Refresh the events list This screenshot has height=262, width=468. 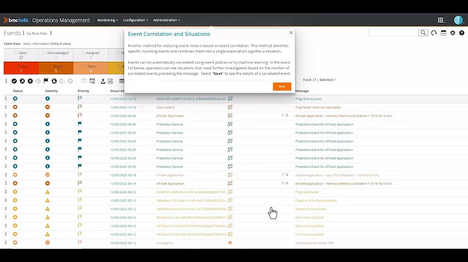tap(434, 33)
